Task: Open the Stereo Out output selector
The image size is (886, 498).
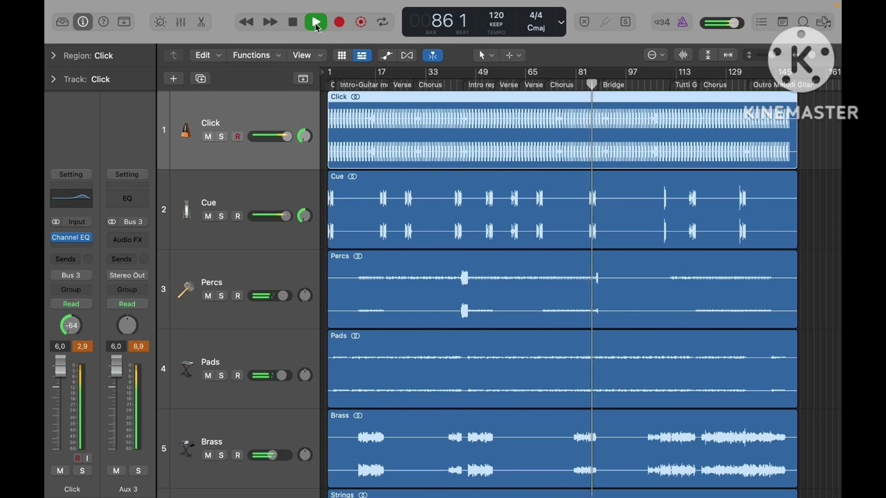Action: coord(127,275)
